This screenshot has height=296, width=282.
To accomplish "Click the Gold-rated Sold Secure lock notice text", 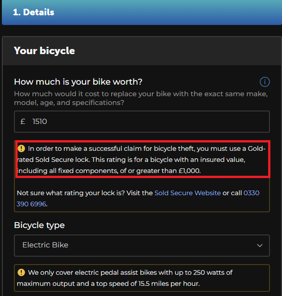I will (x=141, y=160).
